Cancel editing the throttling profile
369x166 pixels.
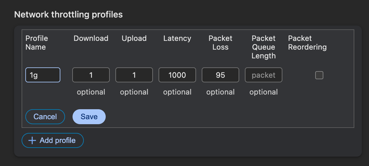coord(45,117)
